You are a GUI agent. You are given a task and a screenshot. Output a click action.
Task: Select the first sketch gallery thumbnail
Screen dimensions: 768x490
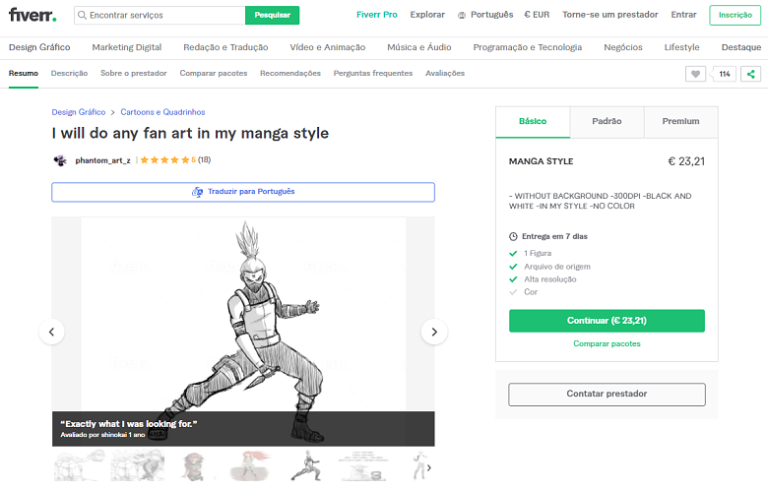point(80,466)
